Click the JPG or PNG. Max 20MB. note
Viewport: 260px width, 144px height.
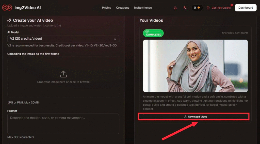[23, 103]
